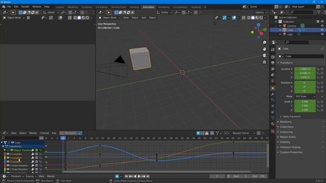Click the graph editor normalize refresh icon
Viewport: 326px width, 183px height.
80,133
